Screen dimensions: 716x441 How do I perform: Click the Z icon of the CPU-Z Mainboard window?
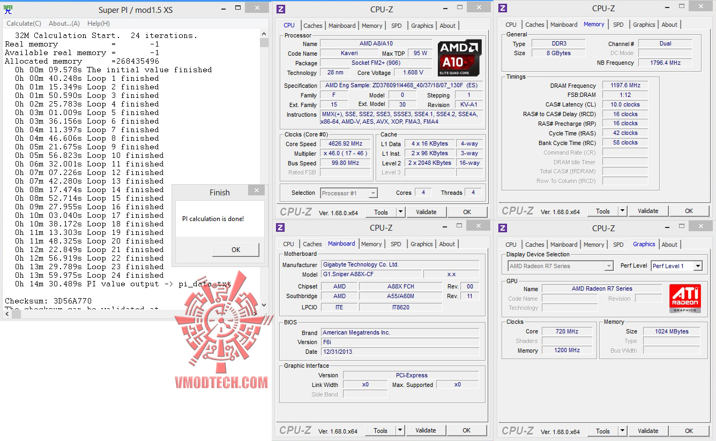pos(280,227)
